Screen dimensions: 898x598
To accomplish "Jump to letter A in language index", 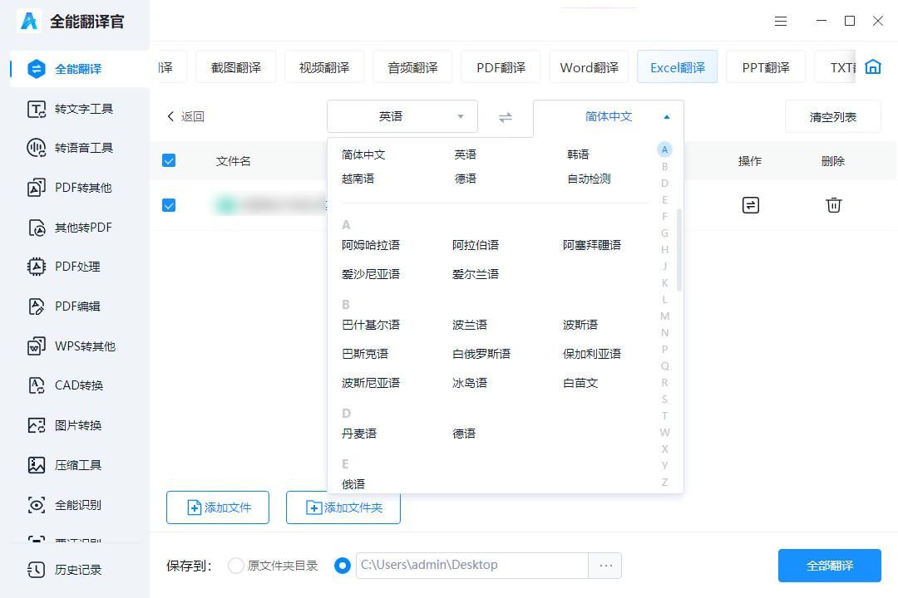I will 664,150.
